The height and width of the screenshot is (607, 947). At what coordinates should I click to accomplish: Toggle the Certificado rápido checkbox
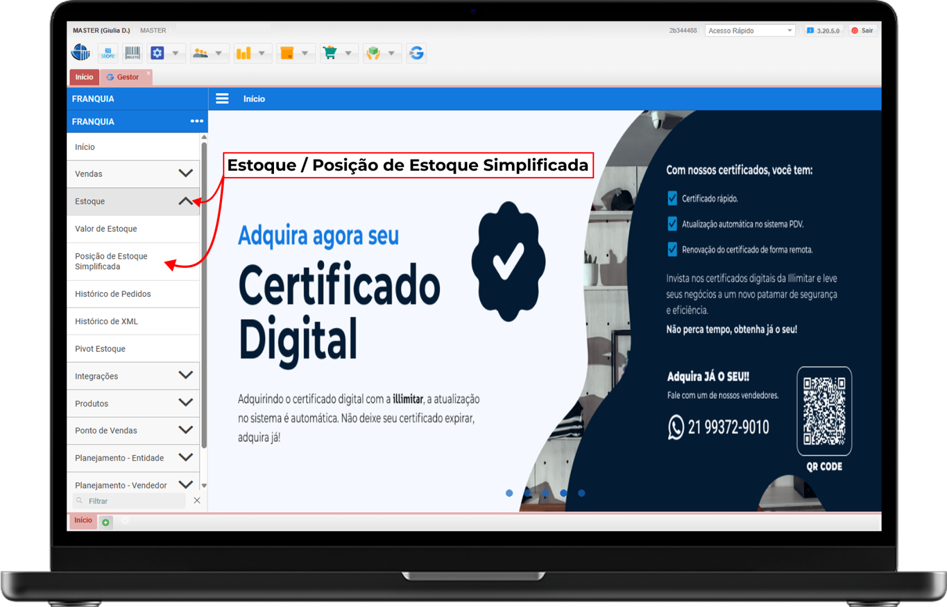pos(672,199)
